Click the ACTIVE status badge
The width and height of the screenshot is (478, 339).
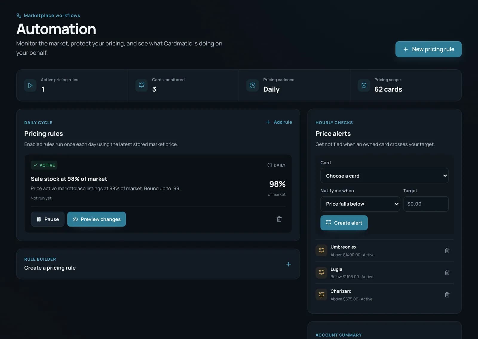[44, 165]
